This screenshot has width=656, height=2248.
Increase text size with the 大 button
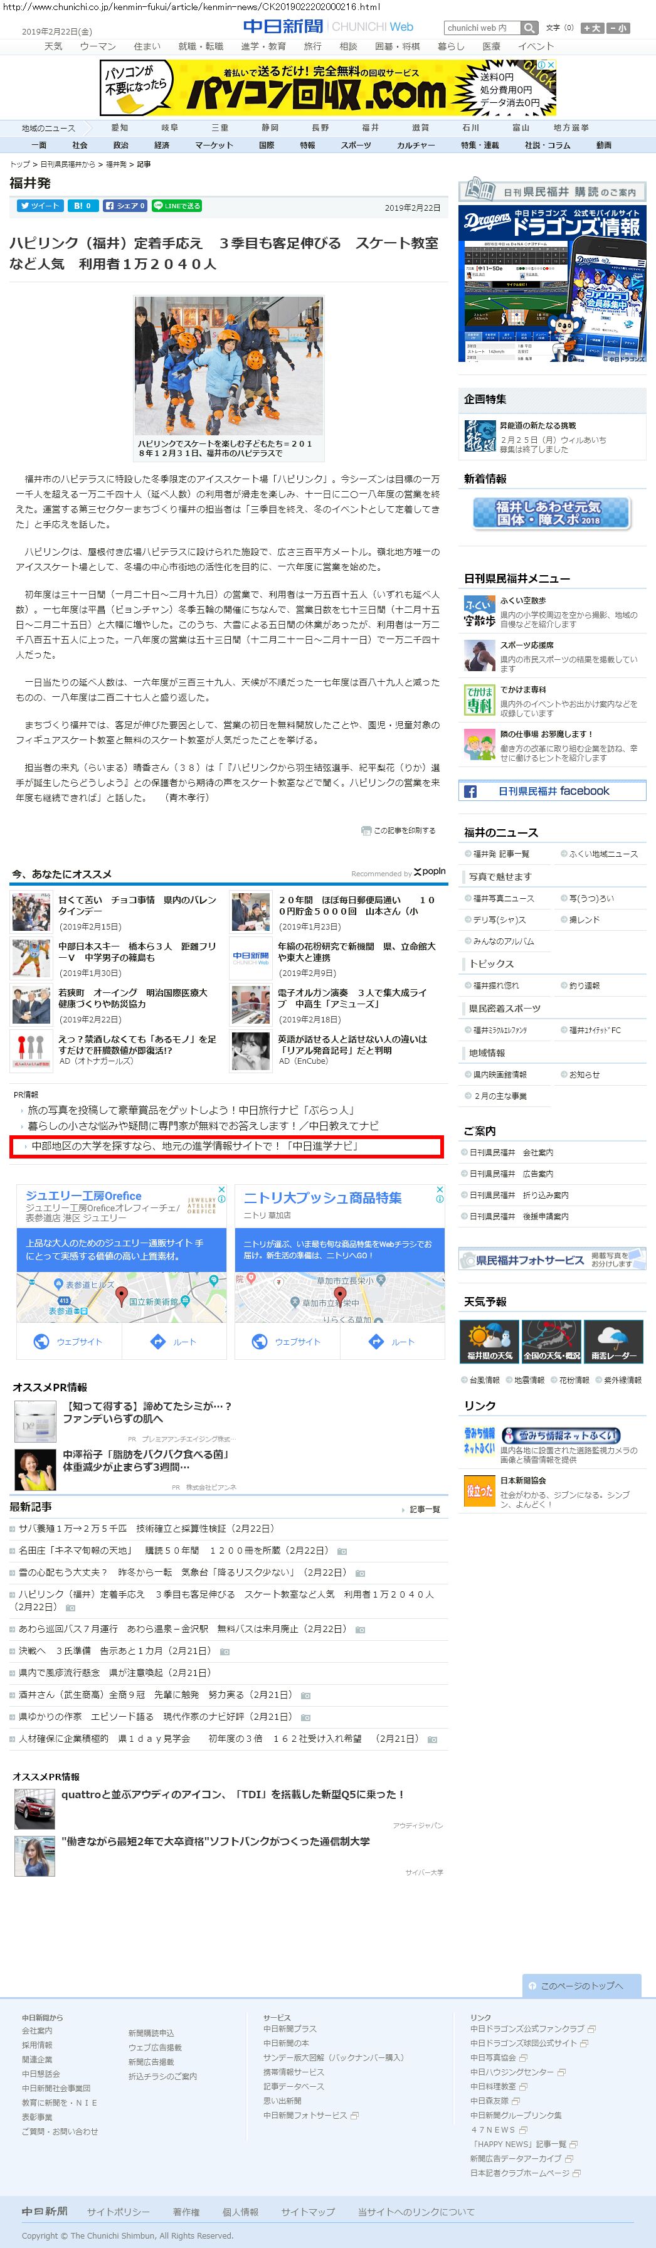click(x=591, y=28)
